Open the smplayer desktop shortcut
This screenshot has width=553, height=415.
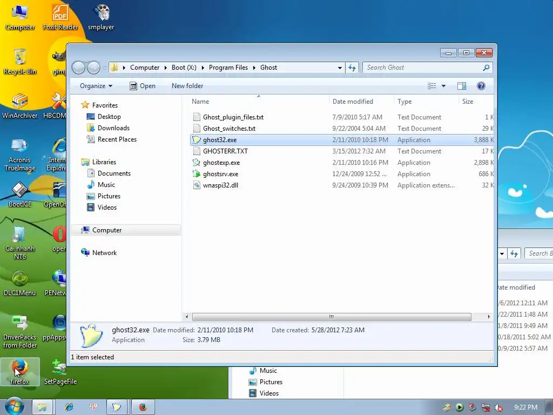point(101,17)
